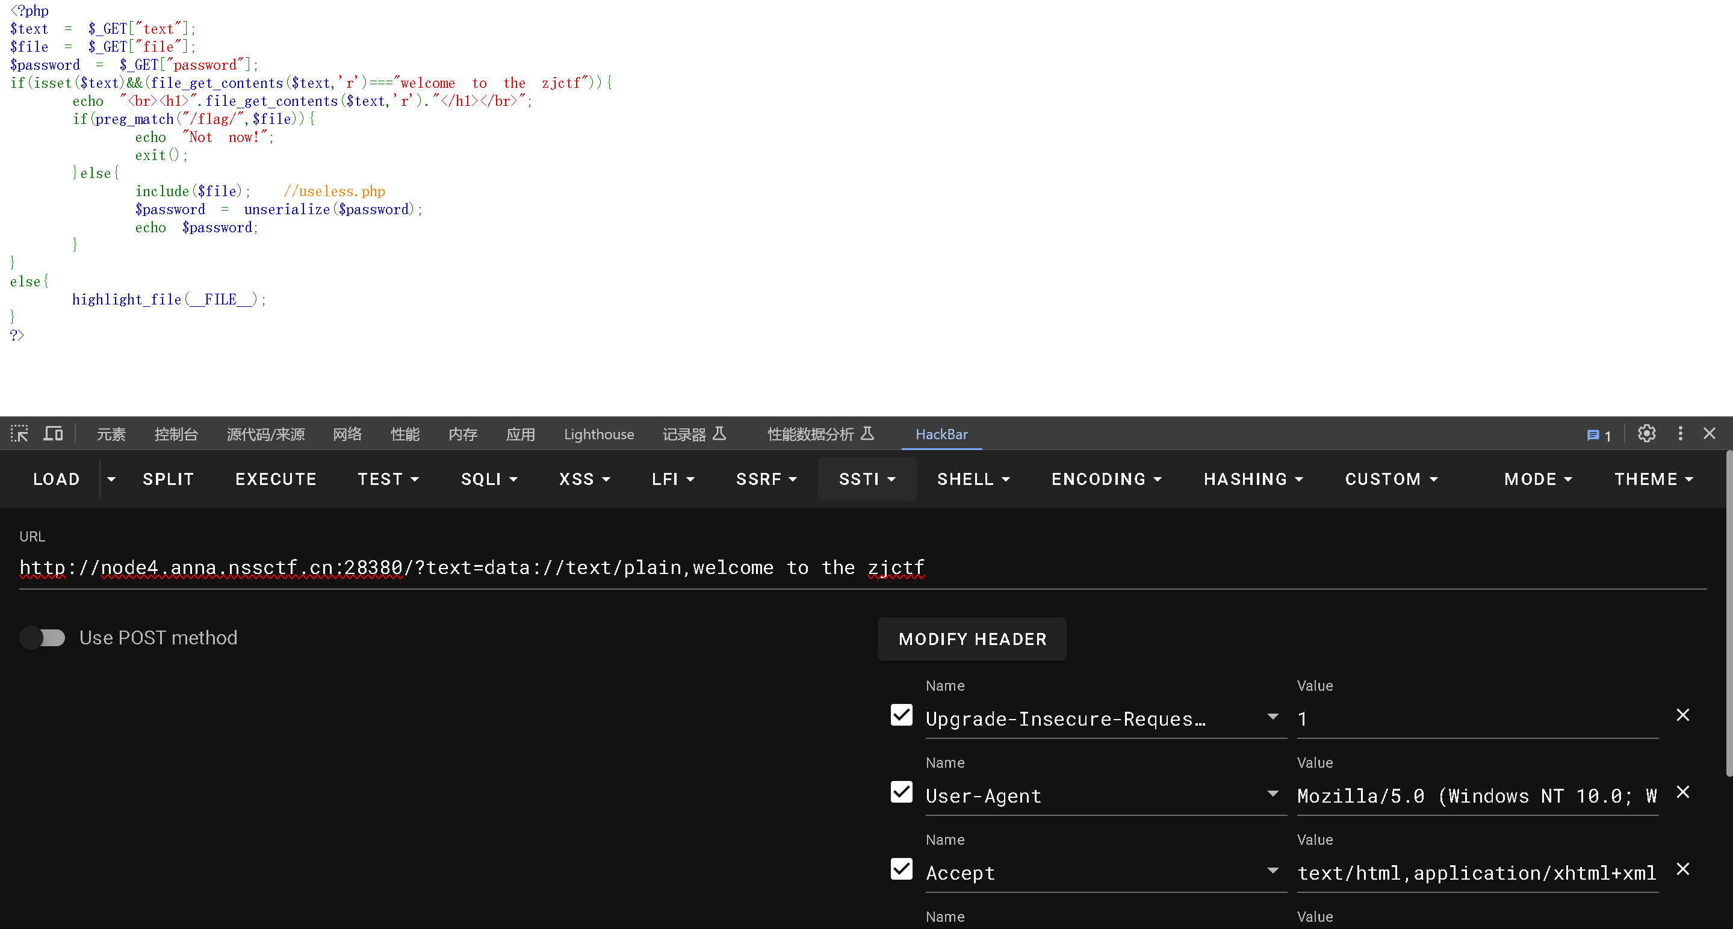
Task: Uncheck the Accept header checkbox
Action: [902, 869]
